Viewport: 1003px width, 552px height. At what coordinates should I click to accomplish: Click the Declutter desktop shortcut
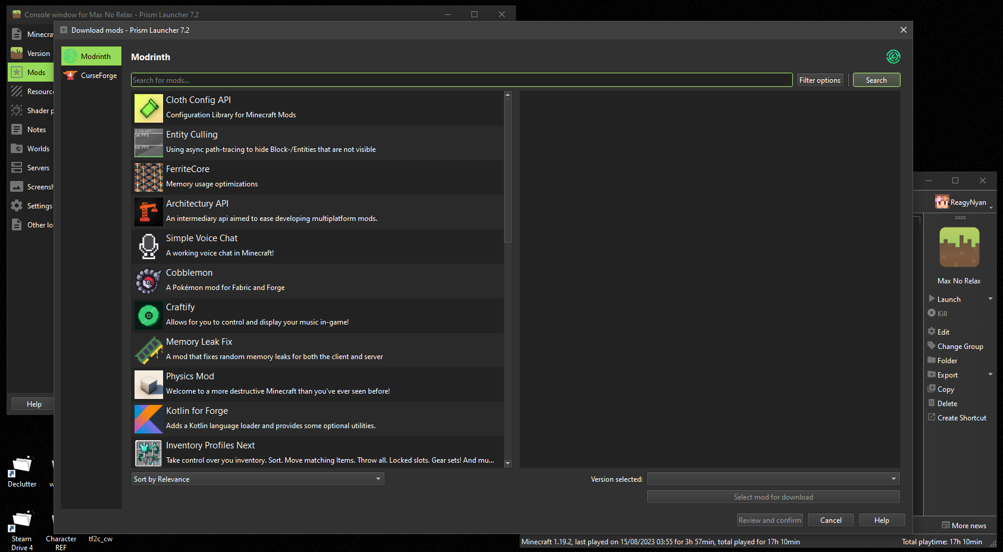click(22, 472)
